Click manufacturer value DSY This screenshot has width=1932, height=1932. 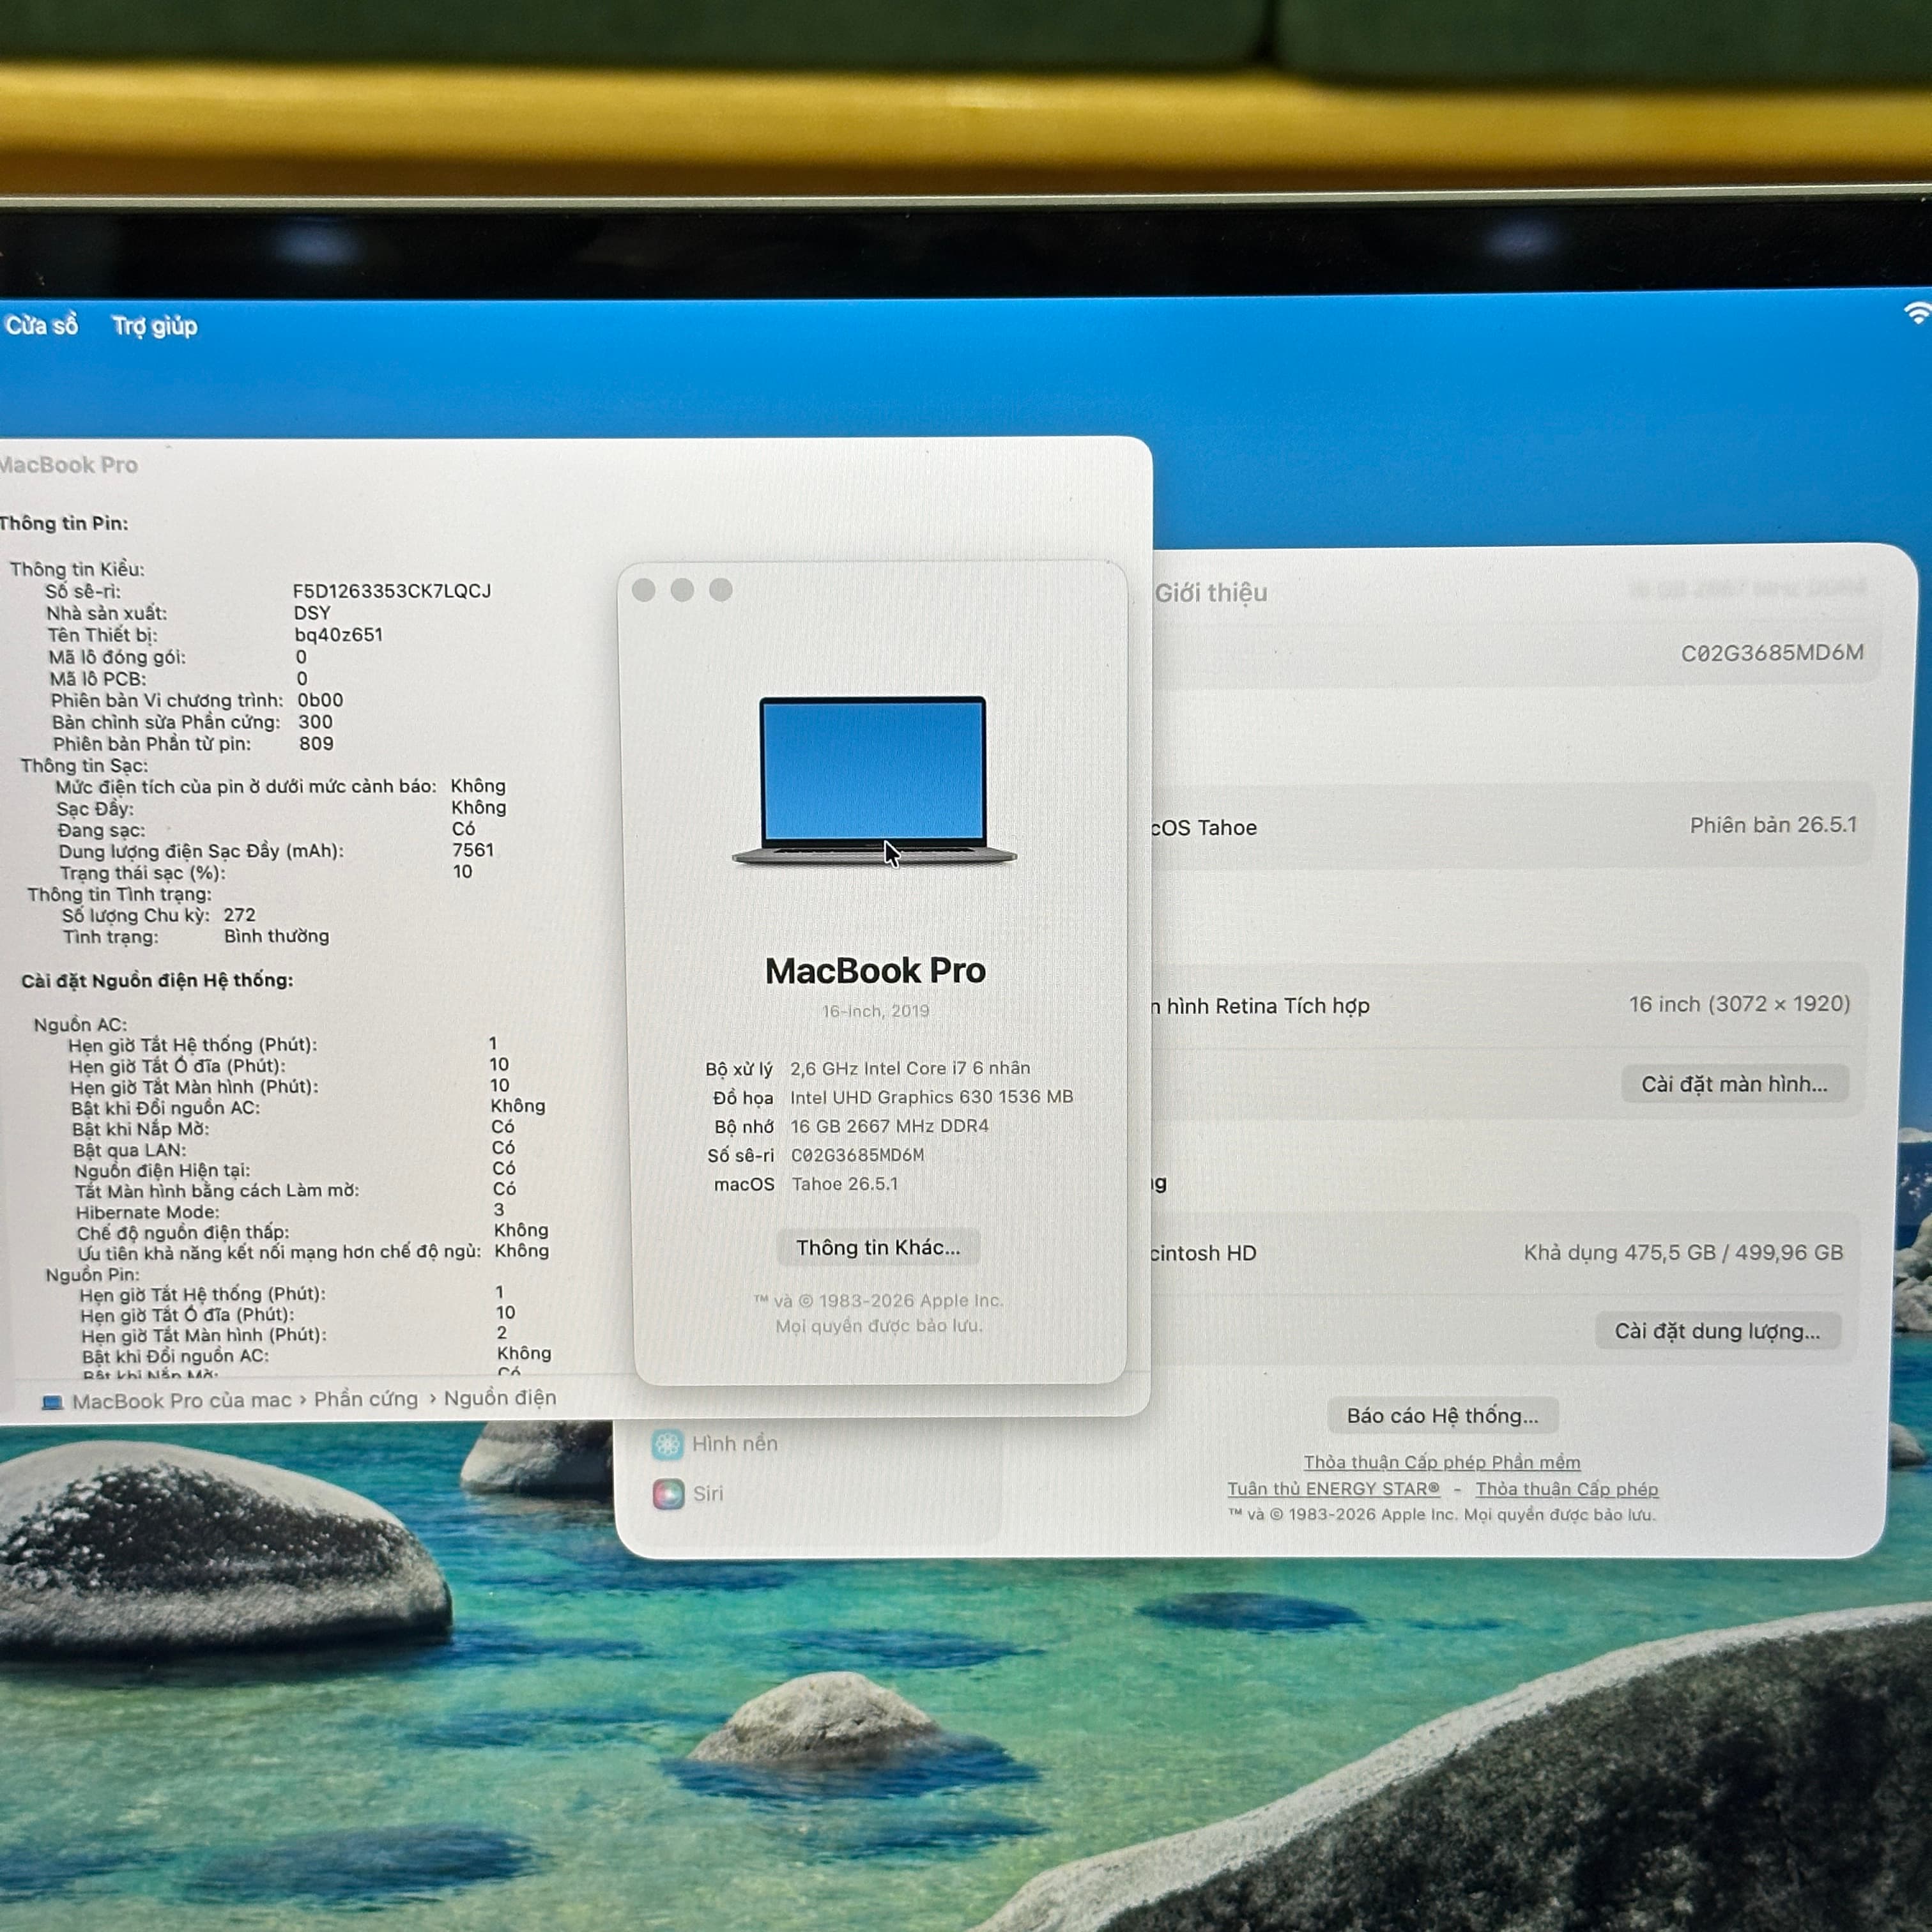point(312,613)
